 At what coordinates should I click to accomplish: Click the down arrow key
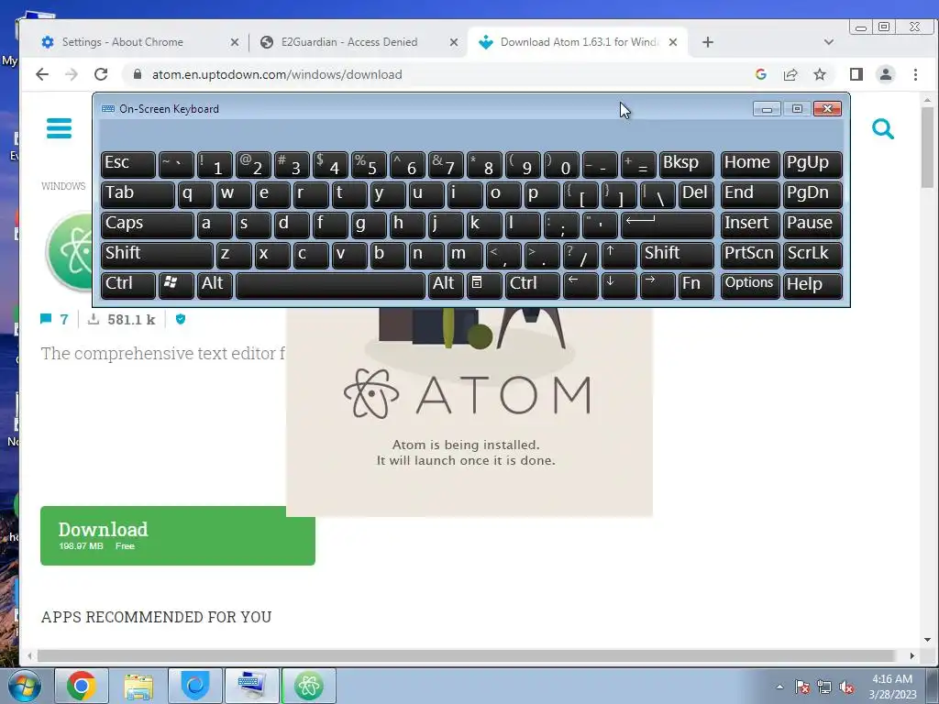619,285
